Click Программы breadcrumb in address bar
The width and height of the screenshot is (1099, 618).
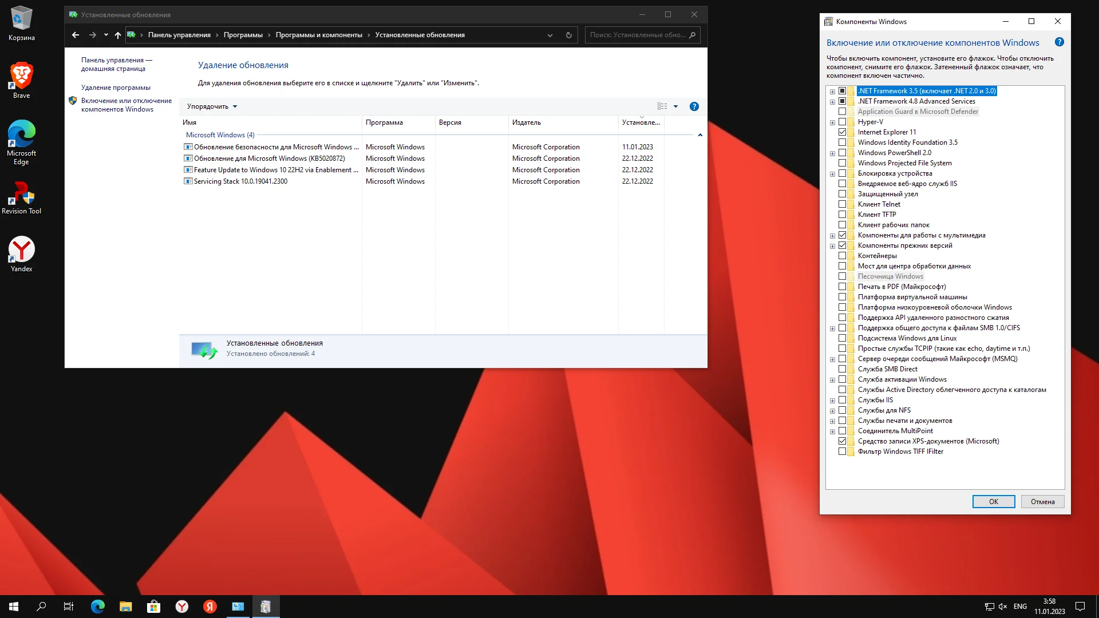click(243, 35)
